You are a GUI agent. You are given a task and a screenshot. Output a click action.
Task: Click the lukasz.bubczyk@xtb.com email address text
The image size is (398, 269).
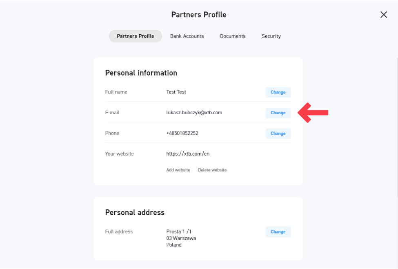194,113
